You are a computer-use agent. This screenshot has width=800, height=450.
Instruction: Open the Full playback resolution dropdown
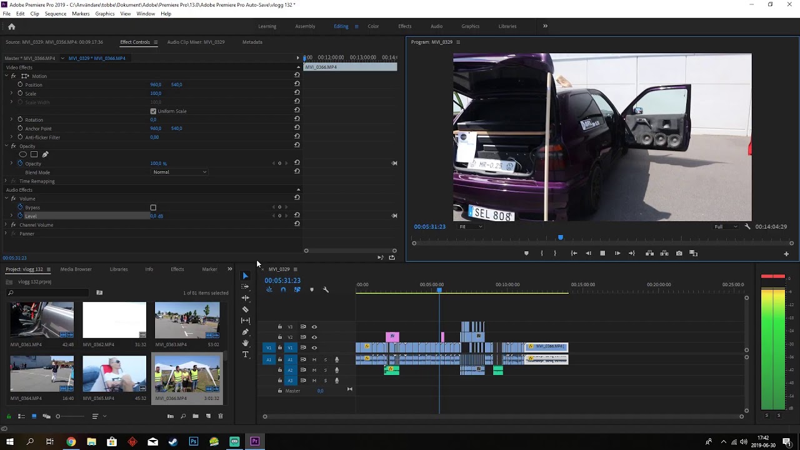click(x=726, y=226)
